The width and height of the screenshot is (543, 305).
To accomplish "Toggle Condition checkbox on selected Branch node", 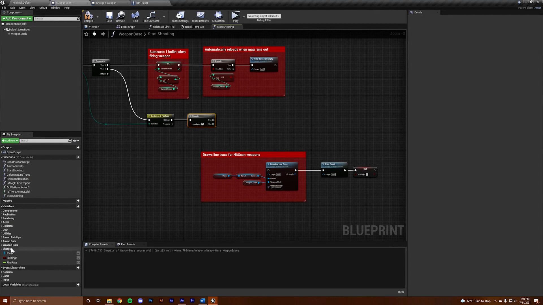I will click(202, 124).
